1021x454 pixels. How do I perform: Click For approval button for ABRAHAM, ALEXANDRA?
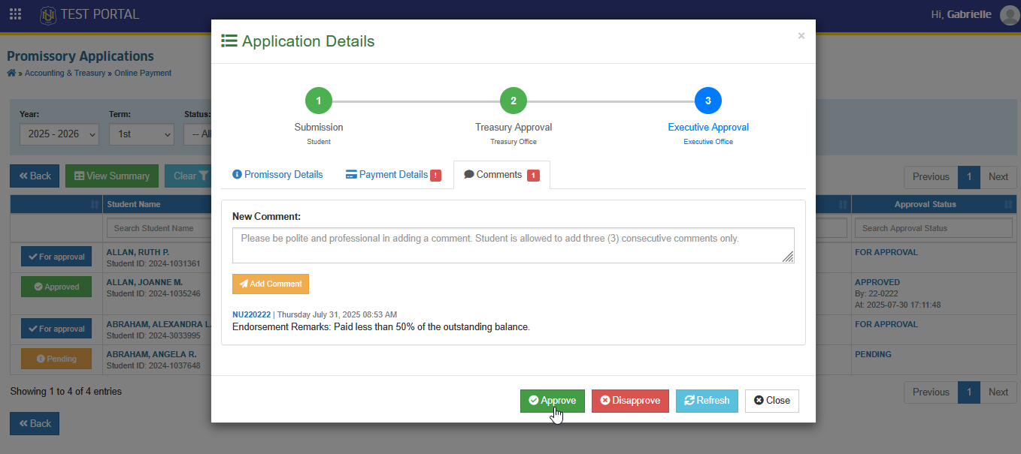coord(56,329)
